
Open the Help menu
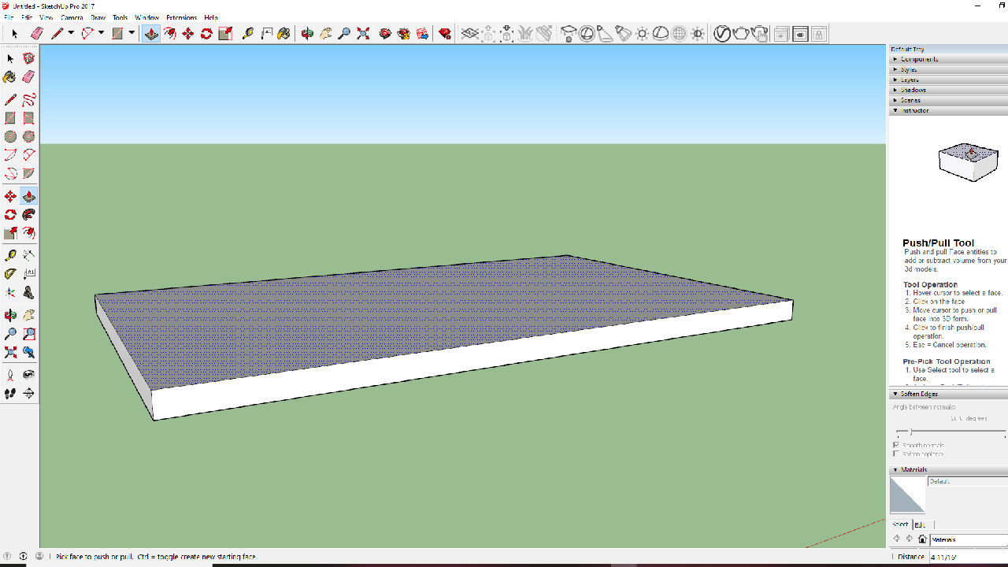click(x=211, y=17)
